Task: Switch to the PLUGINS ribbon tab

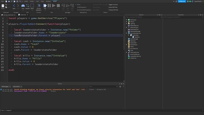Action: (48, 1)
